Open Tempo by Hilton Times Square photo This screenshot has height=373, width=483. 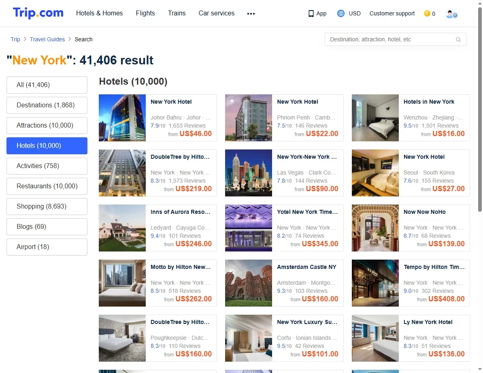375,283
